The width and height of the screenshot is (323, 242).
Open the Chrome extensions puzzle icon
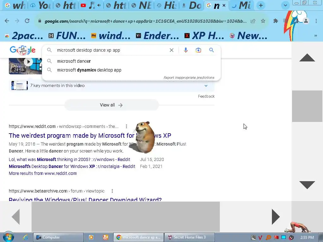coord(275,21)
